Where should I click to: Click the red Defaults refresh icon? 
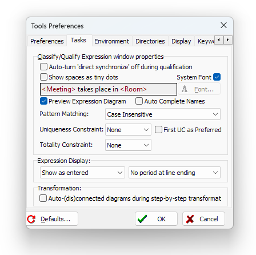click(31, 219)
